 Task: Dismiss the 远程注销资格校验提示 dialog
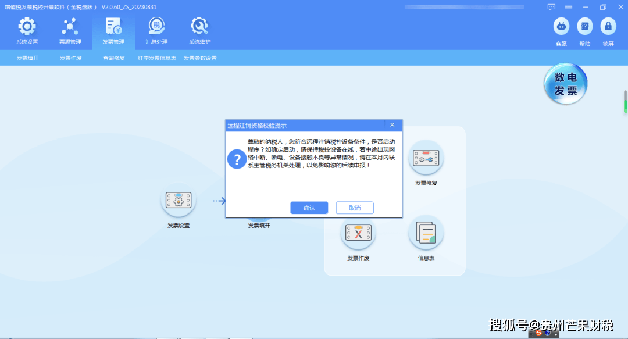point(392,125)
